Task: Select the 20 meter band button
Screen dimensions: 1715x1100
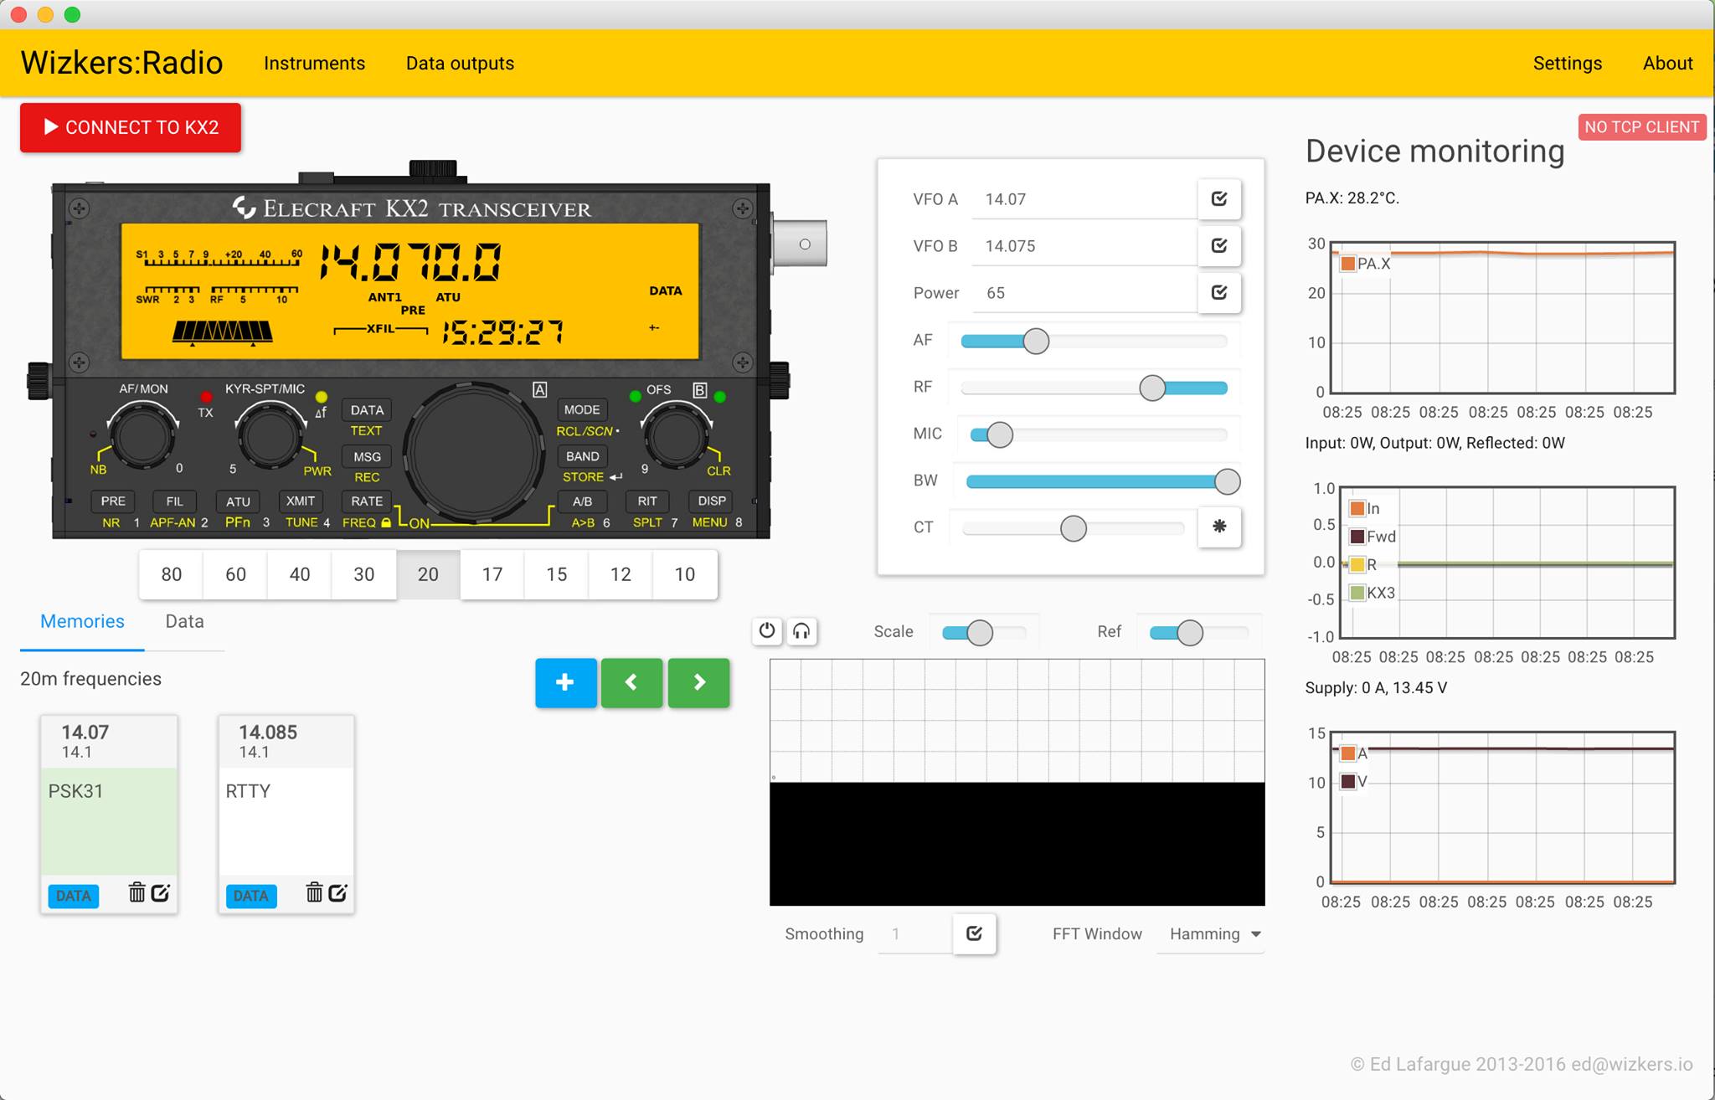Action: (428, 574)
